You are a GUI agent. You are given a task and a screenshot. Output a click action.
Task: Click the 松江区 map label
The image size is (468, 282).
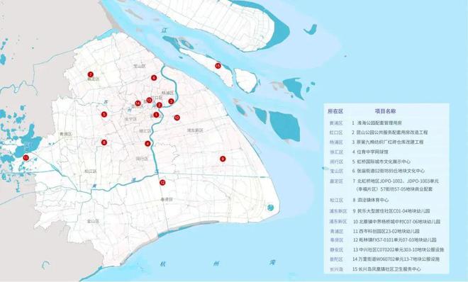click(90, 171)
